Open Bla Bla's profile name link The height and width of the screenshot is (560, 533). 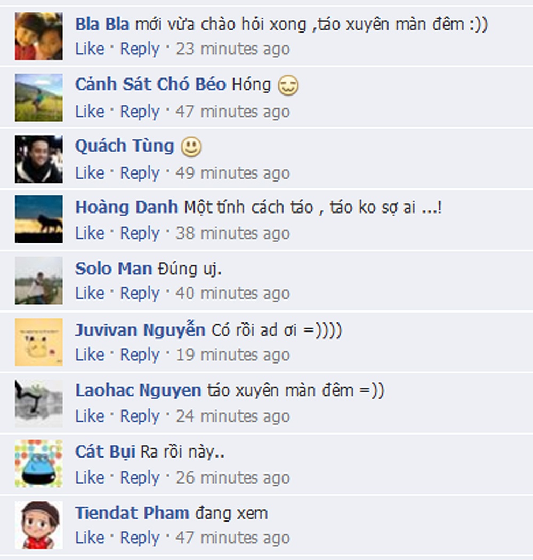pos(102,24)
